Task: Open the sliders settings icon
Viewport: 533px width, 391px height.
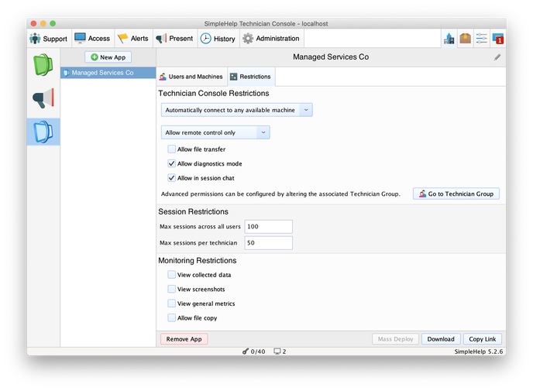Action: coord(482,39)
